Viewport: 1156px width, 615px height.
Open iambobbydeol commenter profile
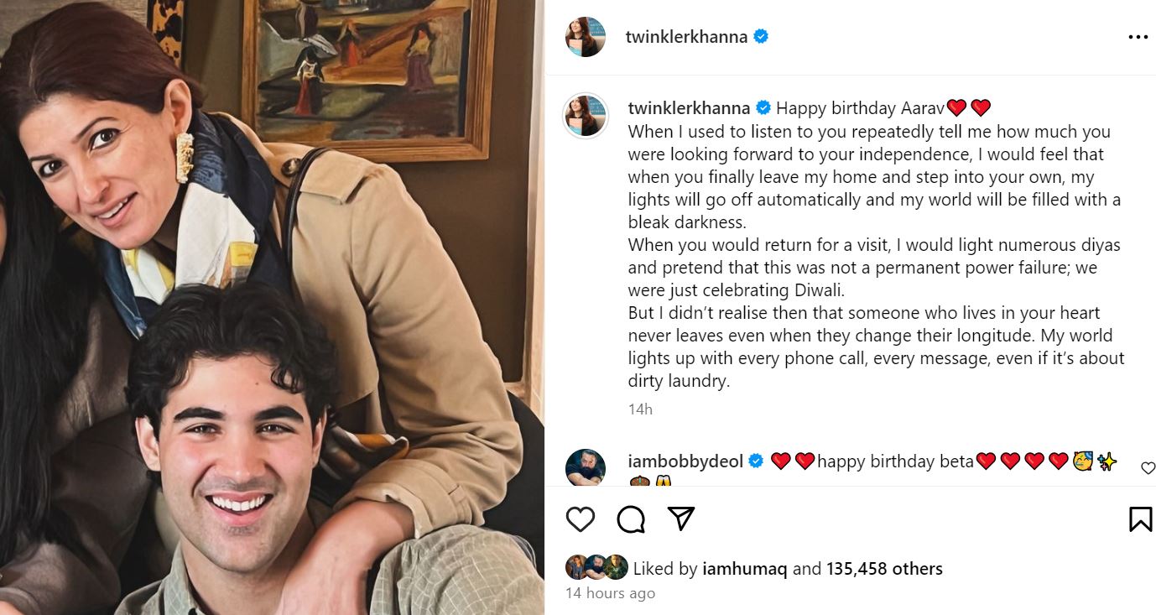click(x=685, y=461)
